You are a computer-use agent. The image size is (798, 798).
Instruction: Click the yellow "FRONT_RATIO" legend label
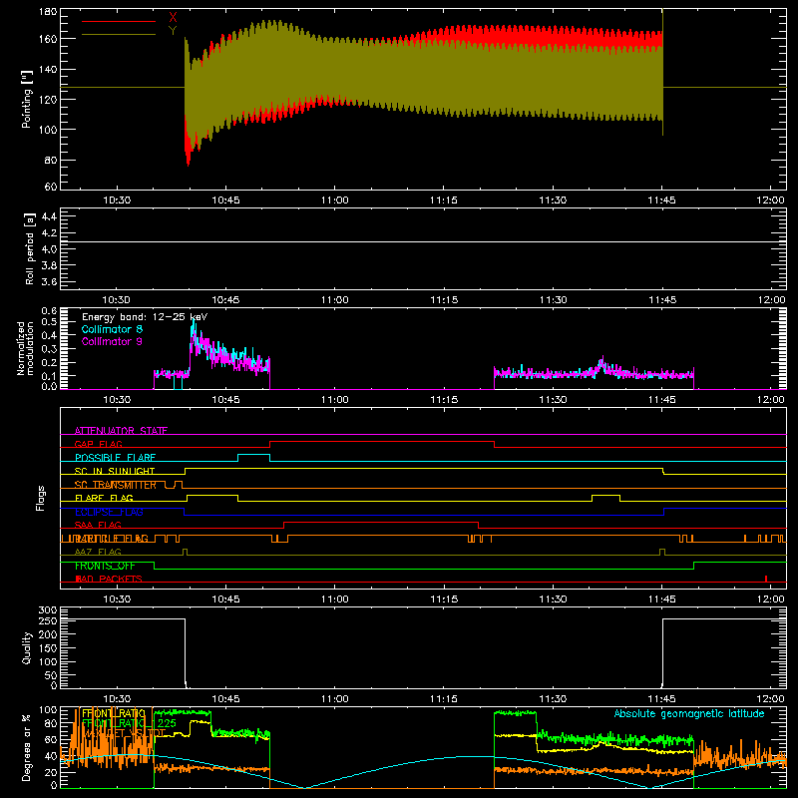click(114, 713)
